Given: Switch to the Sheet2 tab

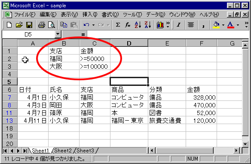Looking at the screenshot, I should coord(63,151).
